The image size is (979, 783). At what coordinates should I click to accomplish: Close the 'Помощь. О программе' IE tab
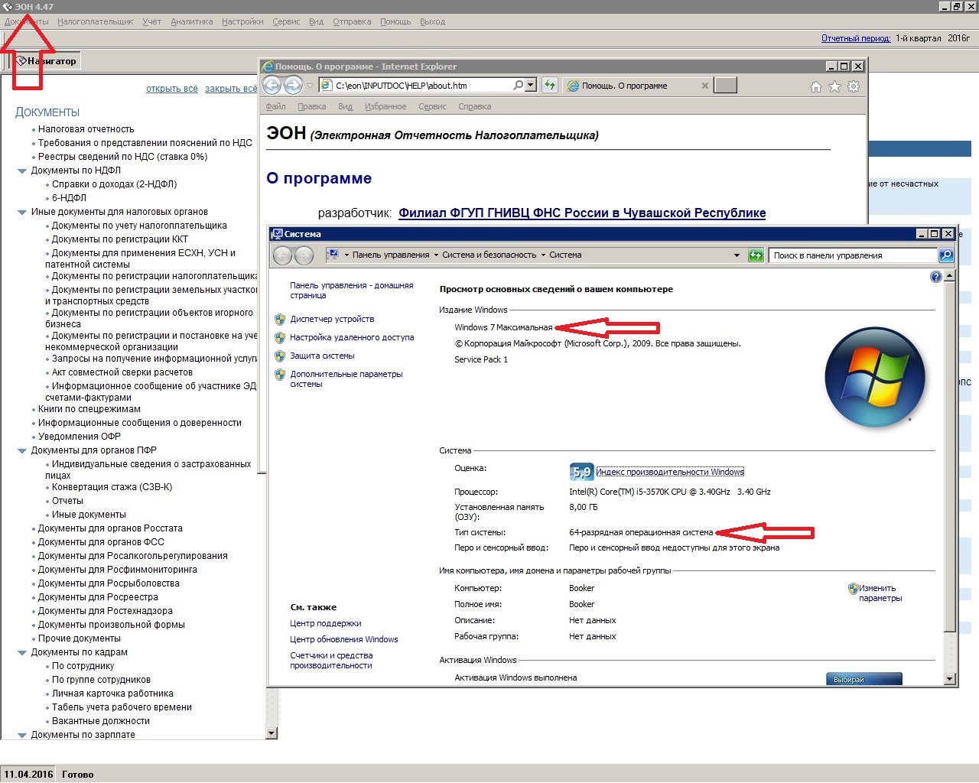(x=704, y=86)
